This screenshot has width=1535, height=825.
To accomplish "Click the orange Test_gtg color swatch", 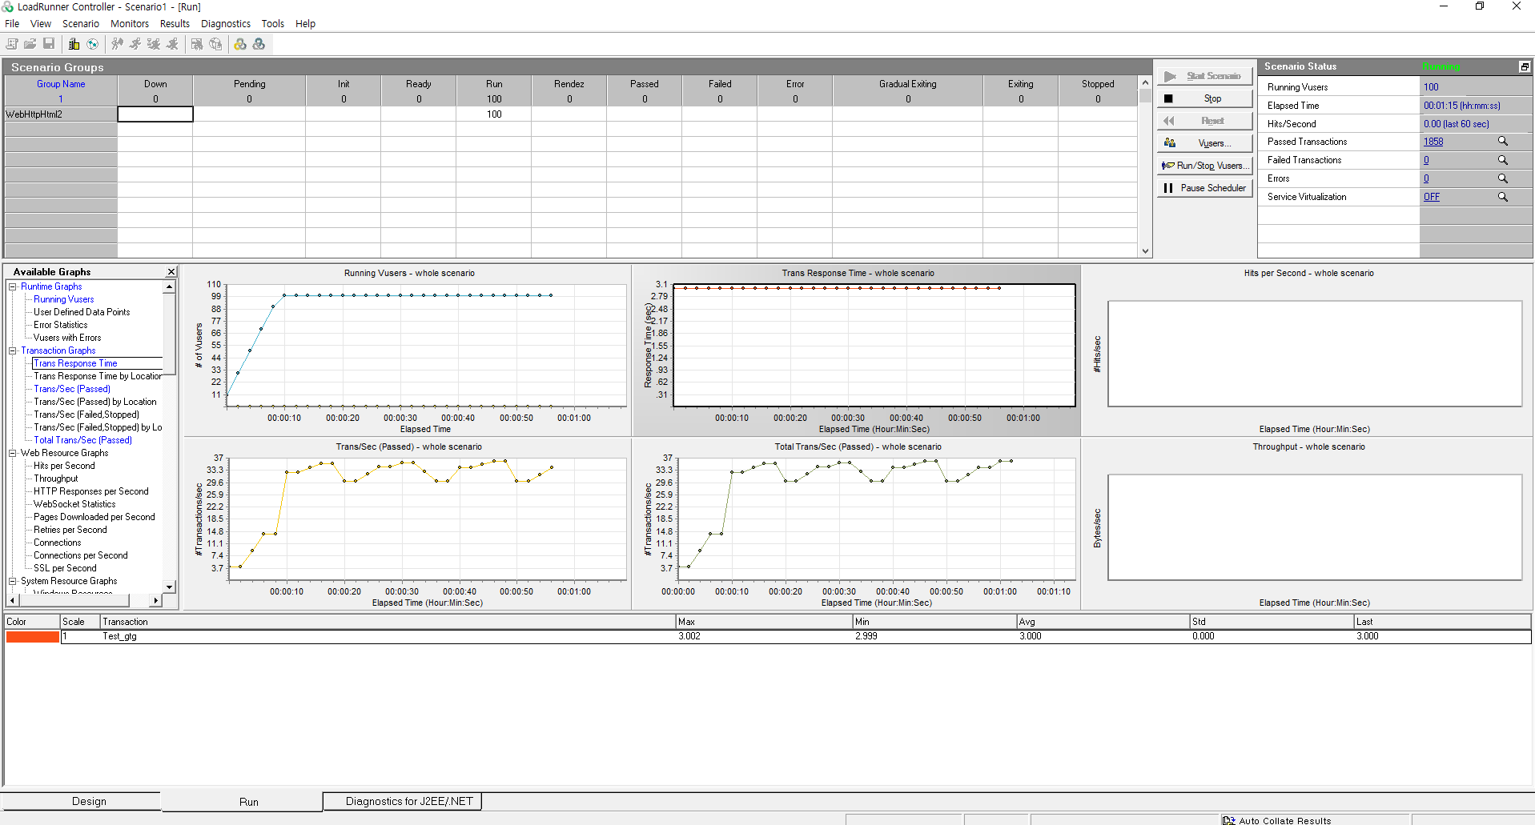I will pos(33,637).
